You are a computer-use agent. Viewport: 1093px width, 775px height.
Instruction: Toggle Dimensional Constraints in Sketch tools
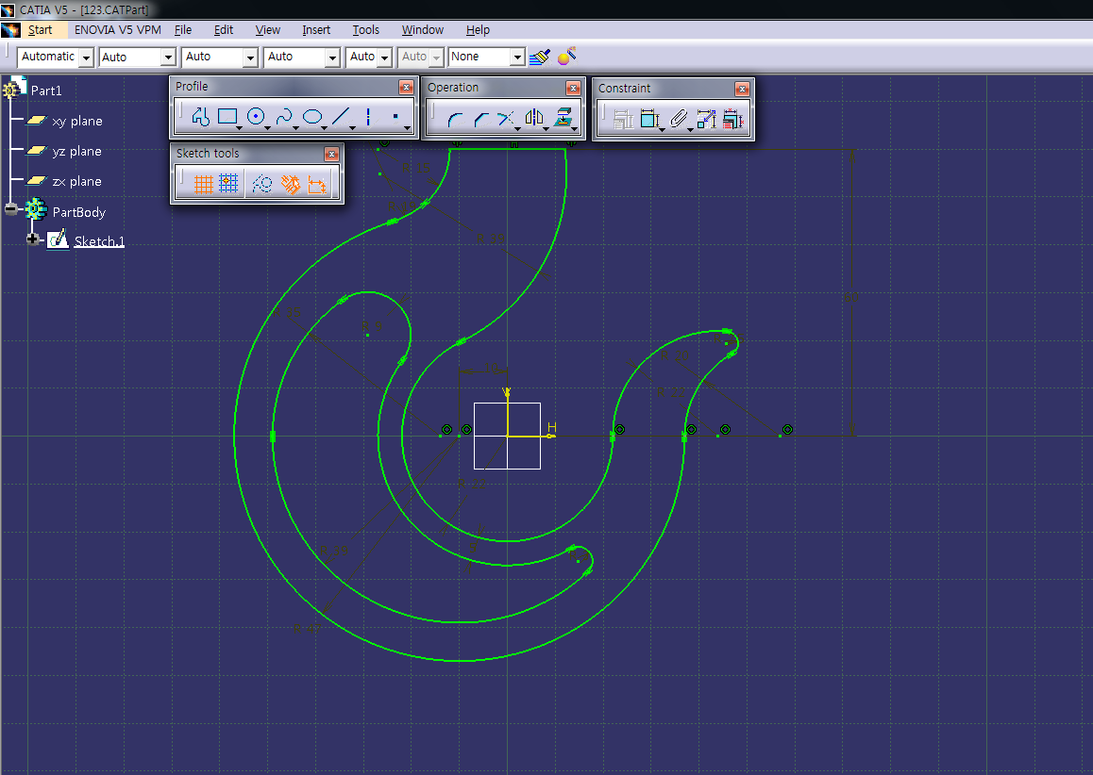[x=317, y=185]
